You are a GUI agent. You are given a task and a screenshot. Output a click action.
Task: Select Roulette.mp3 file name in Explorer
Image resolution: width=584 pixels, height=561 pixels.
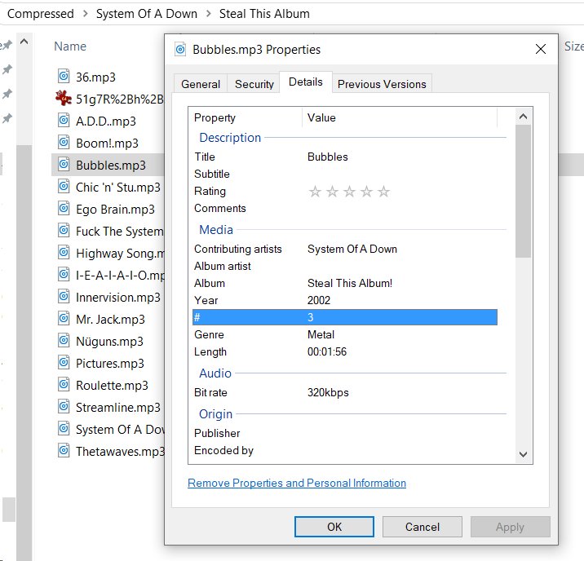(112, 385)
